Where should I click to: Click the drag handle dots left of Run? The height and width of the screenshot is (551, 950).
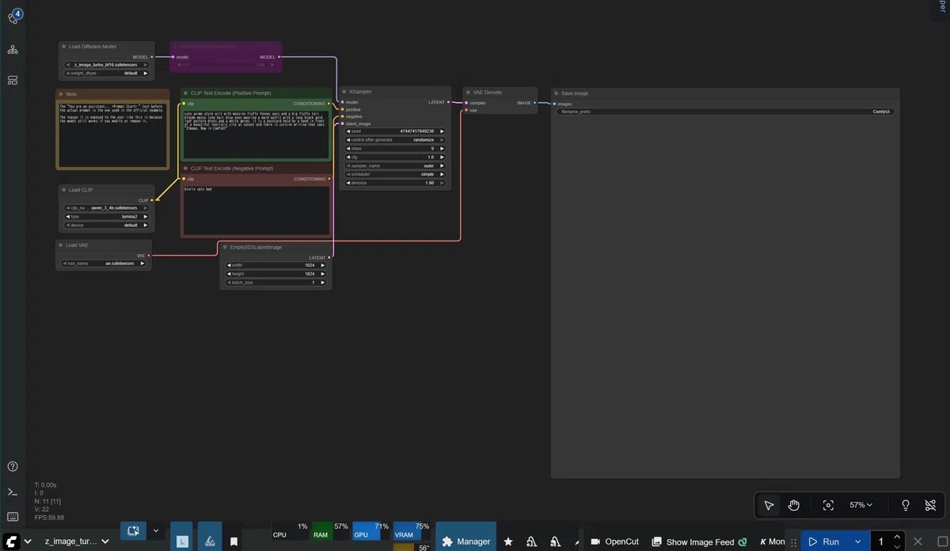tap(794, 541)
